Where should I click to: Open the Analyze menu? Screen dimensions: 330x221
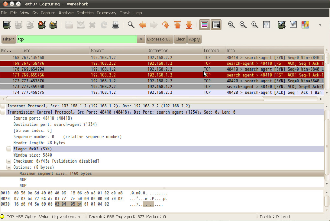click(66, 13)
